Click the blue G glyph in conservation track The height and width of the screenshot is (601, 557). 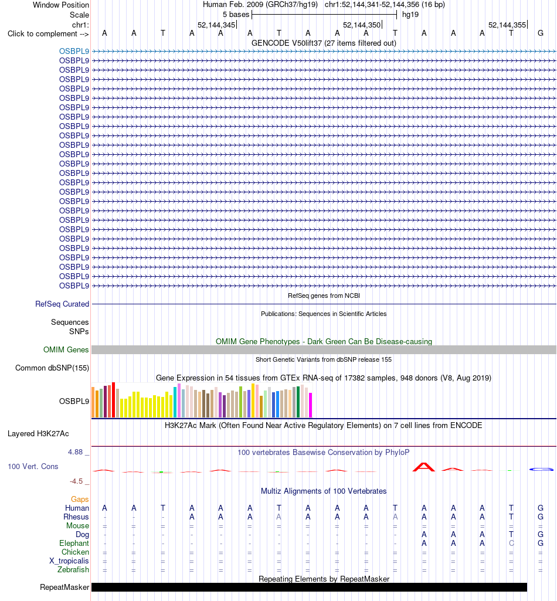pos(541,469)
